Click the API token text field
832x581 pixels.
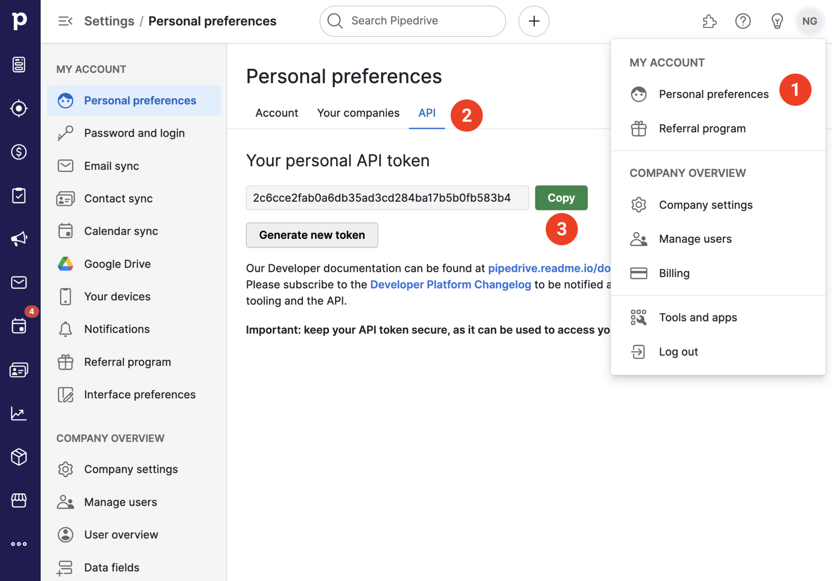pyautogui.click(x=387, y=198)
